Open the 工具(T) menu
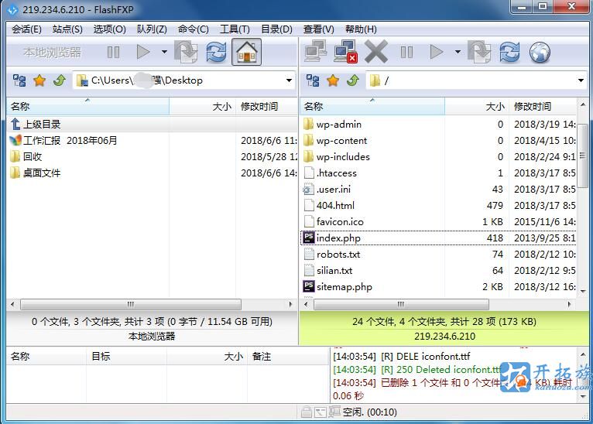Viewport: 593px width, 424px height. click(235, 29)
